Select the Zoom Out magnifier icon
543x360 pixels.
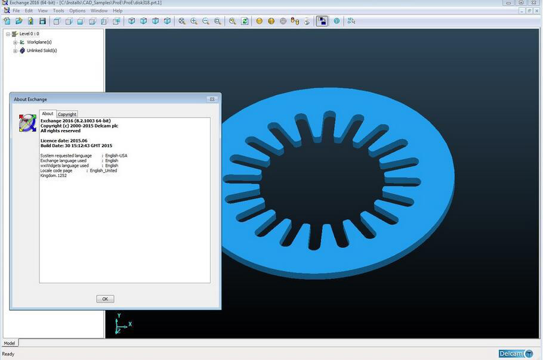tap(206, 21)
